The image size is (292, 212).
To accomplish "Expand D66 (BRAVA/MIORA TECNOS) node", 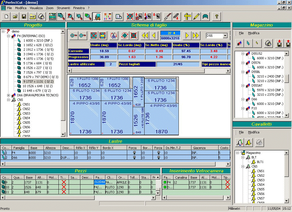I will tap(8, 95).
